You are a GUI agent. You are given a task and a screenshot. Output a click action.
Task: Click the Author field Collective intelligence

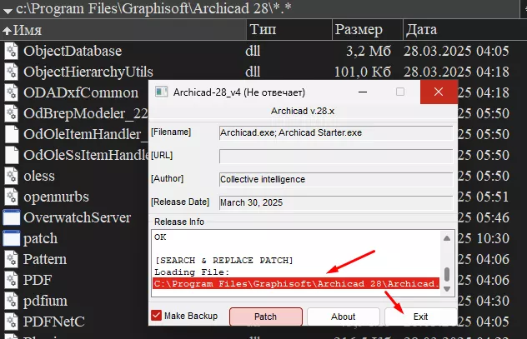[336, 180]
